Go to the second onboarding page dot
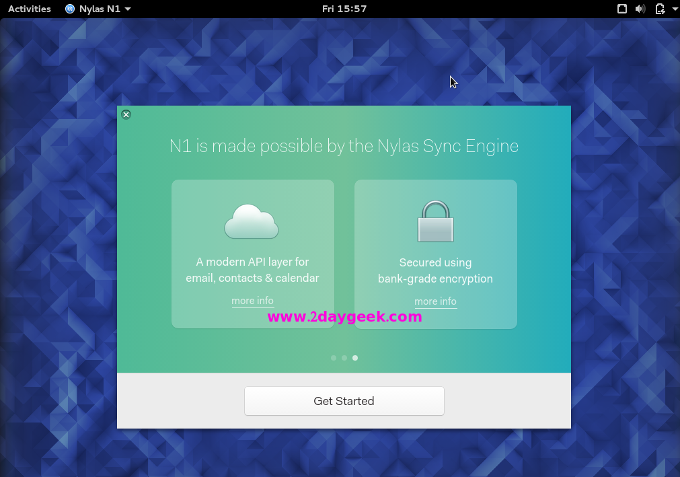The width and height of the screenshot is (680, 477). [x=344, y=358]
